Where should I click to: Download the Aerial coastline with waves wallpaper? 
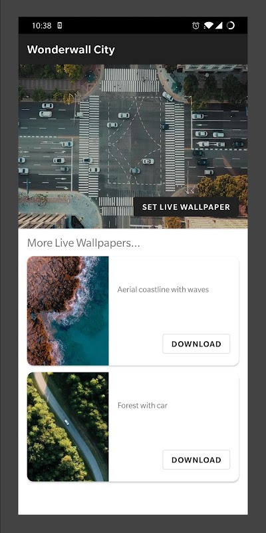tap(196, 344)
